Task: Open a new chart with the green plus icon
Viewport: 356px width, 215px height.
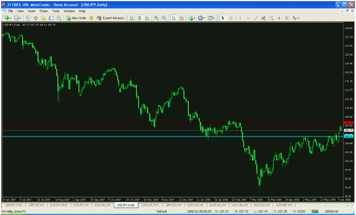Action: coord(7,18)
